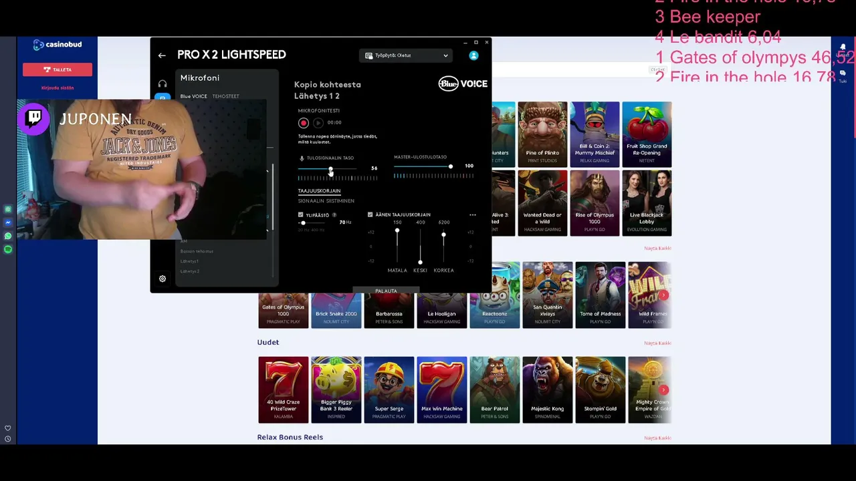The height and width of the screenshot is (481, 856).
Task: Open the Majestic Kong game
Action: coord(548,390)
